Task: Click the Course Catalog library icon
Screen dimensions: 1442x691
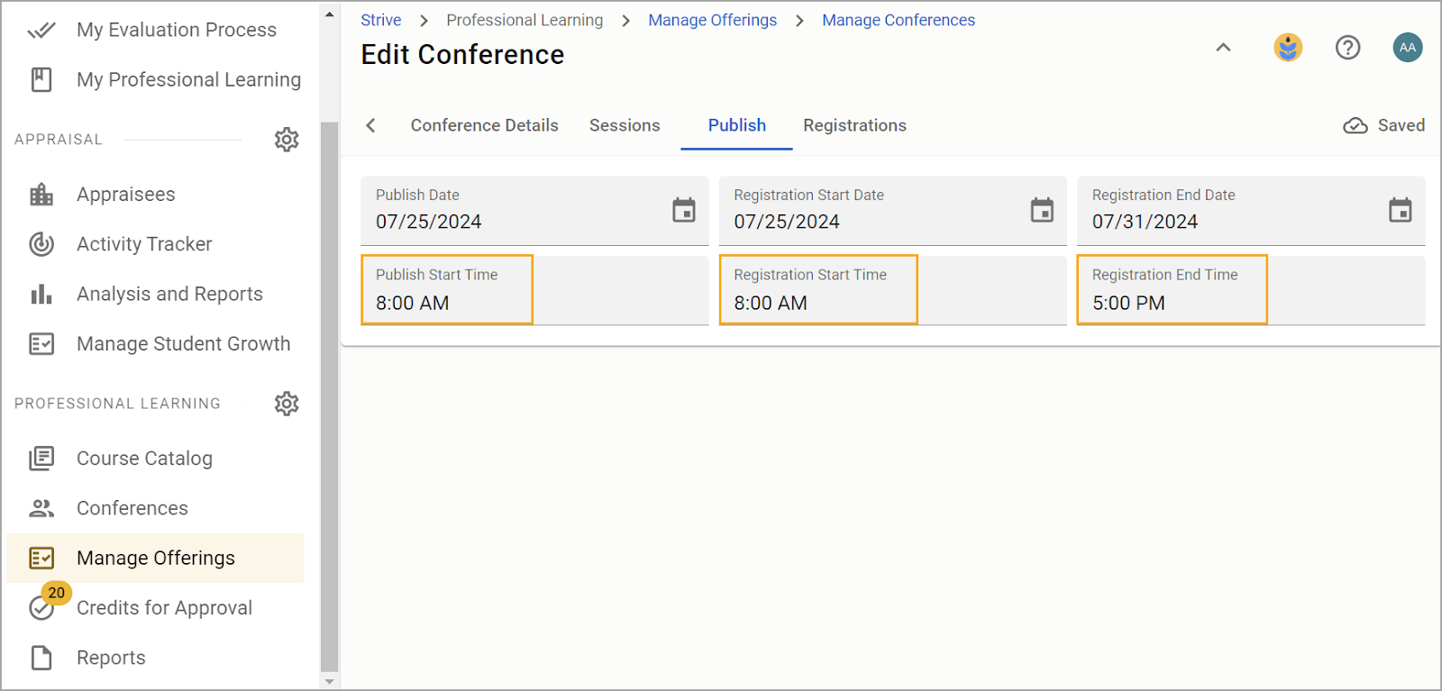Action: point(41,459)
